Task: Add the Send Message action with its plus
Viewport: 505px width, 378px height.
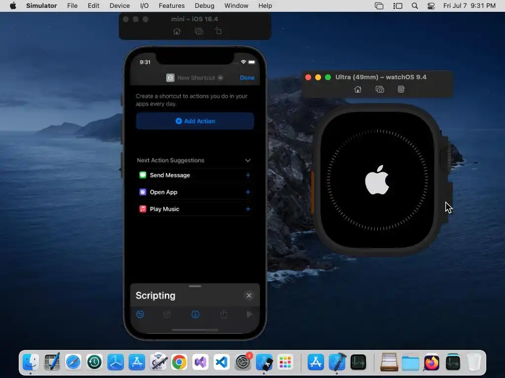Action: click(248, 175)
